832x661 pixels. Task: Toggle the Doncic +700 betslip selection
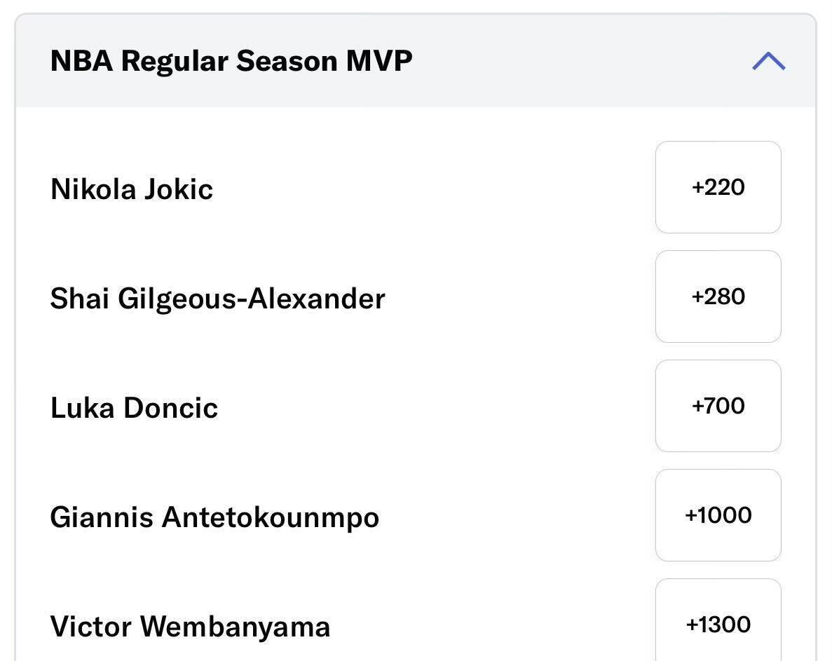tap(718, 406)
